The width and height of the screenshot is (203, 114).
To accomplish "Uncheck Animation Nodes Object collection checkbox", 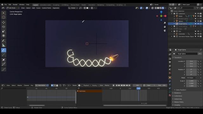I will coord(174,36).
